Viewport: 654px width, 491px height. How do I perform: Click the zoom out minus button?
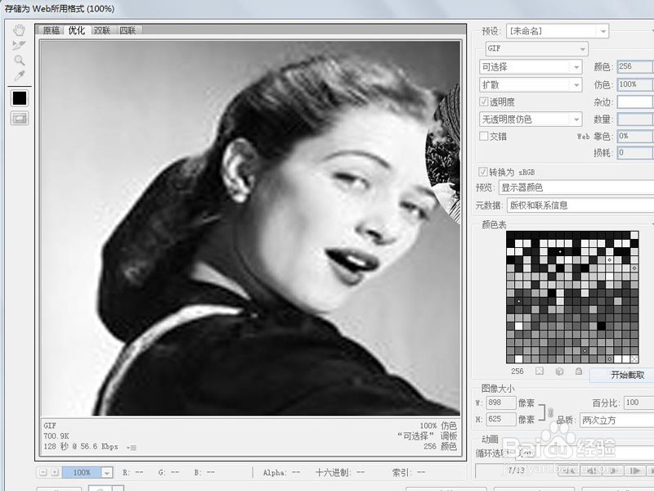[43, 472]
